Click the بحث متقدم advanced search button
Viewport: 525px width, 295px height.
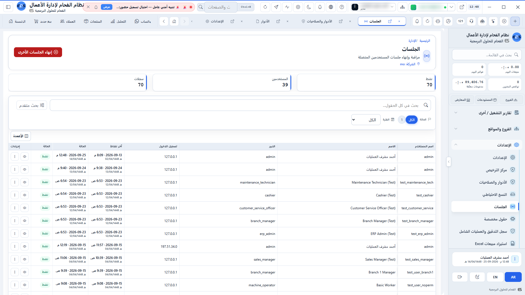[x=32, y=105]
